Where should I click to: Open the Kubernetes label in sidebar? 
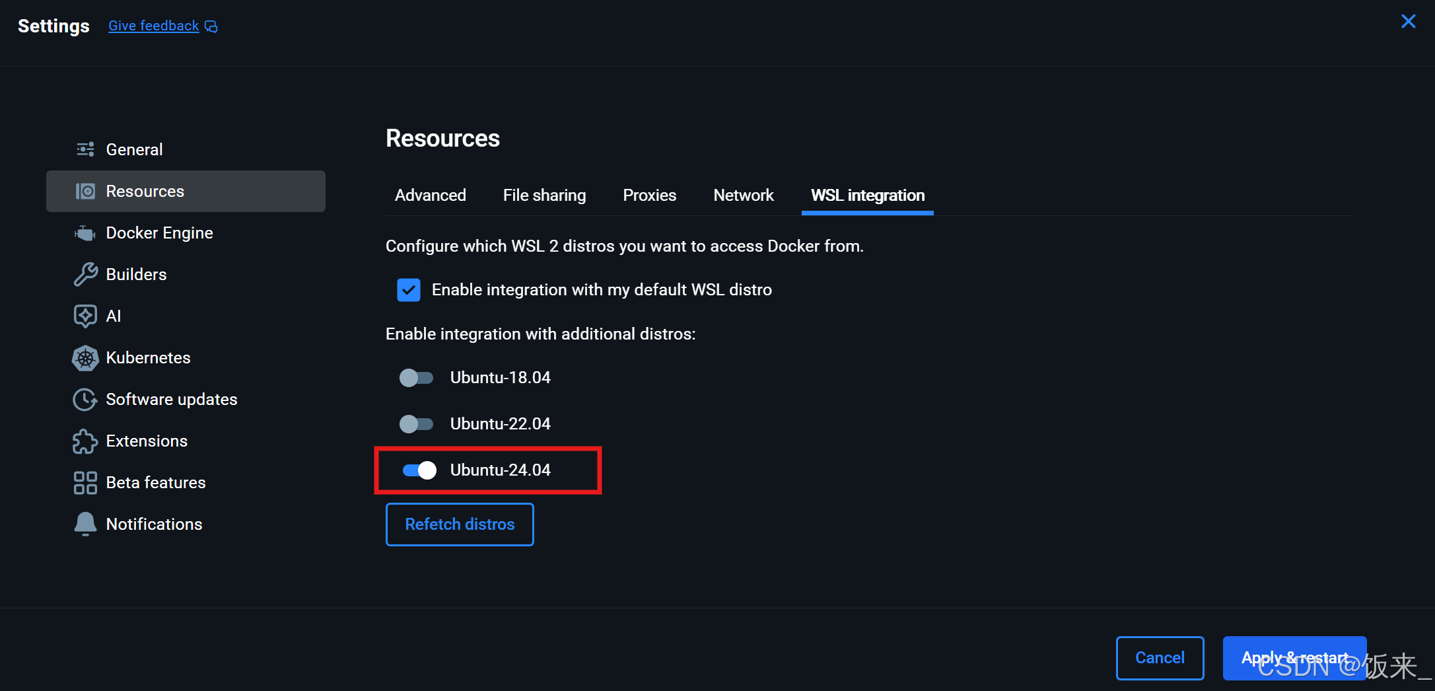pos(148,357)
